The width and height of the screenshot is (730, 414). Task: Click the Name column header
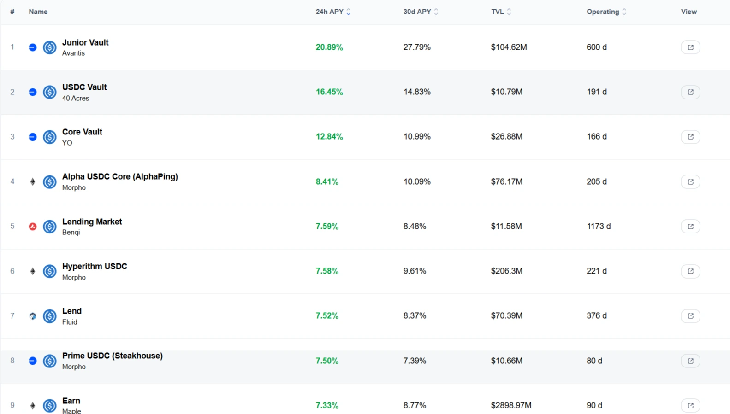[x=38, y=12]
